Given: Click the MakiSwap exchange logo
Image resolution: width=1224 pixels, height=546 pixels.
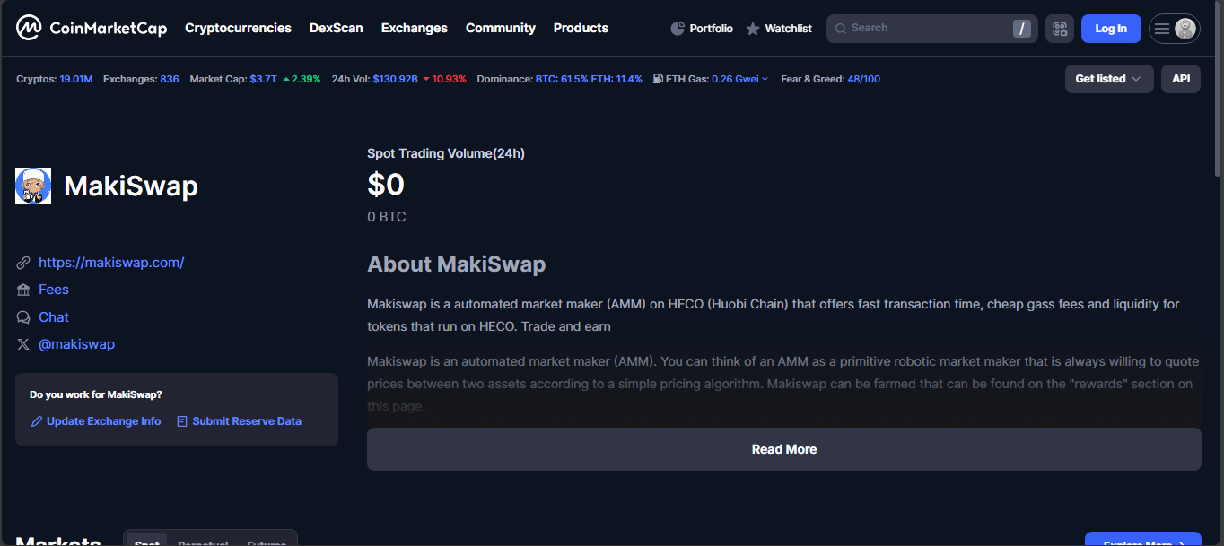Looking at the screenshot, I should (33, 186).
